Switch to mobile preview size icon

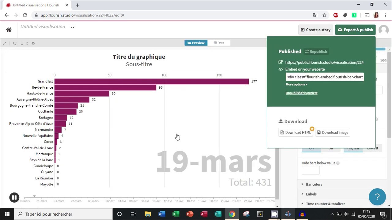tap(27, 43)
